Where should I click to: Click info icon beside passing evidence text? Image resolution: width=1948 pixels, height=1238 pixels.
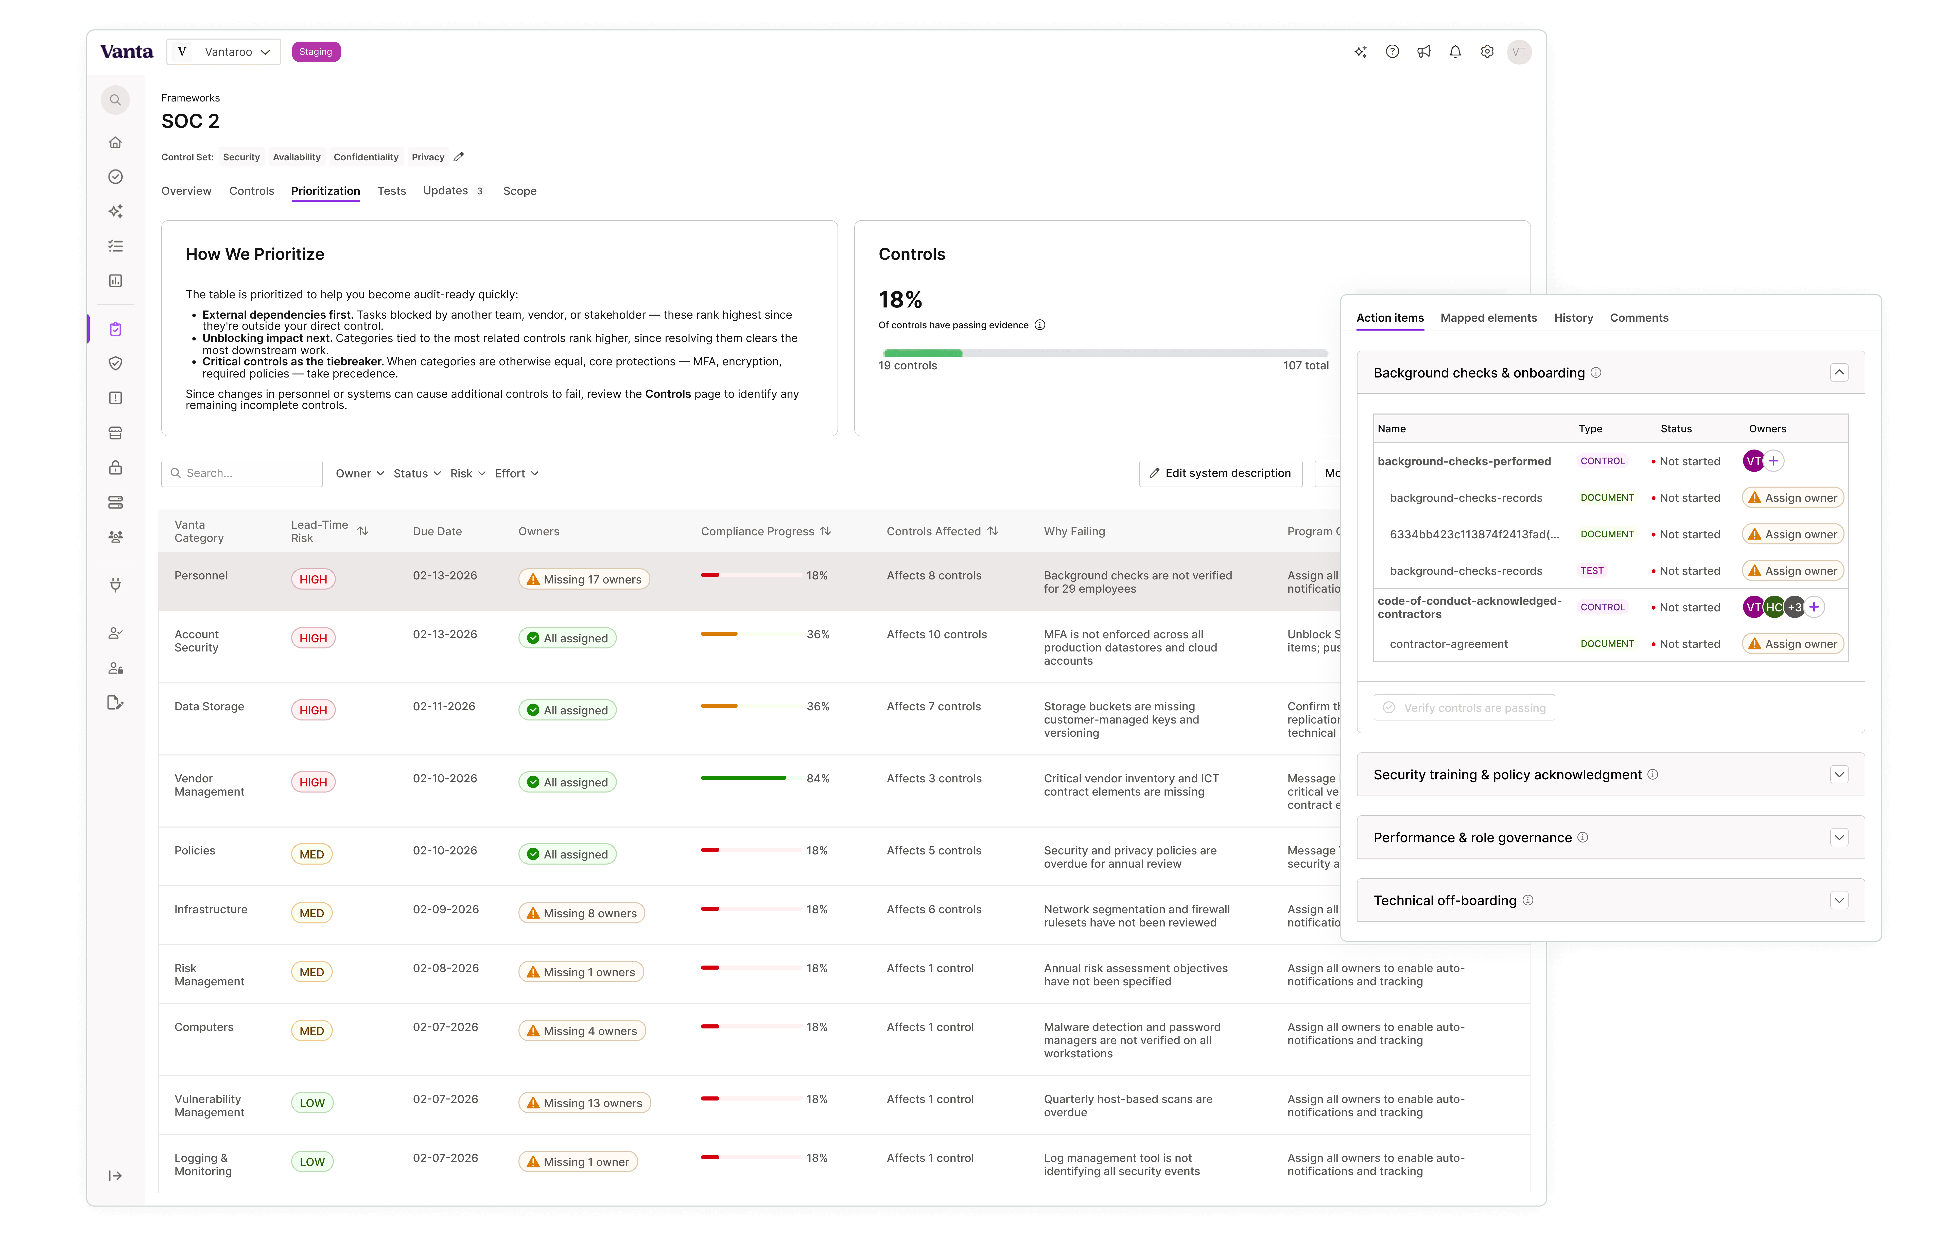click(x=1040, y=325)
